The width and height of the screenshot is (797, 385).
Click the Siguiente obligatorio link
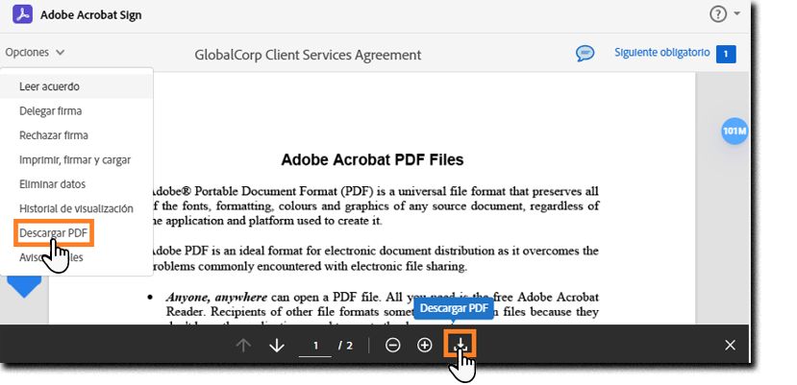(661, 52)
